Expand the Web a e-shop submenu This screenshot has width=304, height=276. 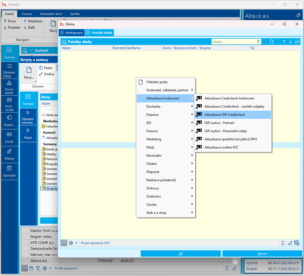165,213
